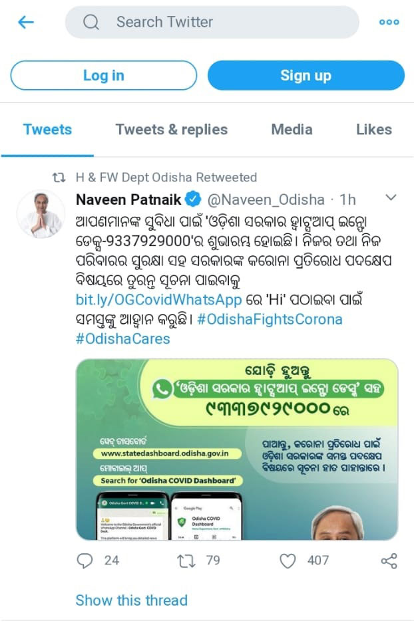Open the Media tab
Screen dimensions: 414x625
pyautogui.click(x=292, y=130)
